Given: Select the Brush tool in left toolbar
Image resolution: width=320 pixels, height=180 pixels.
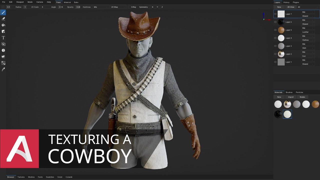Looking at the screenshot, I should (x=3, y=12).
